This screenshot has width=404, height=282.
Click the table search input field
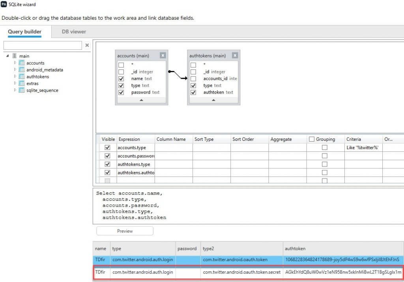[43, 45]
